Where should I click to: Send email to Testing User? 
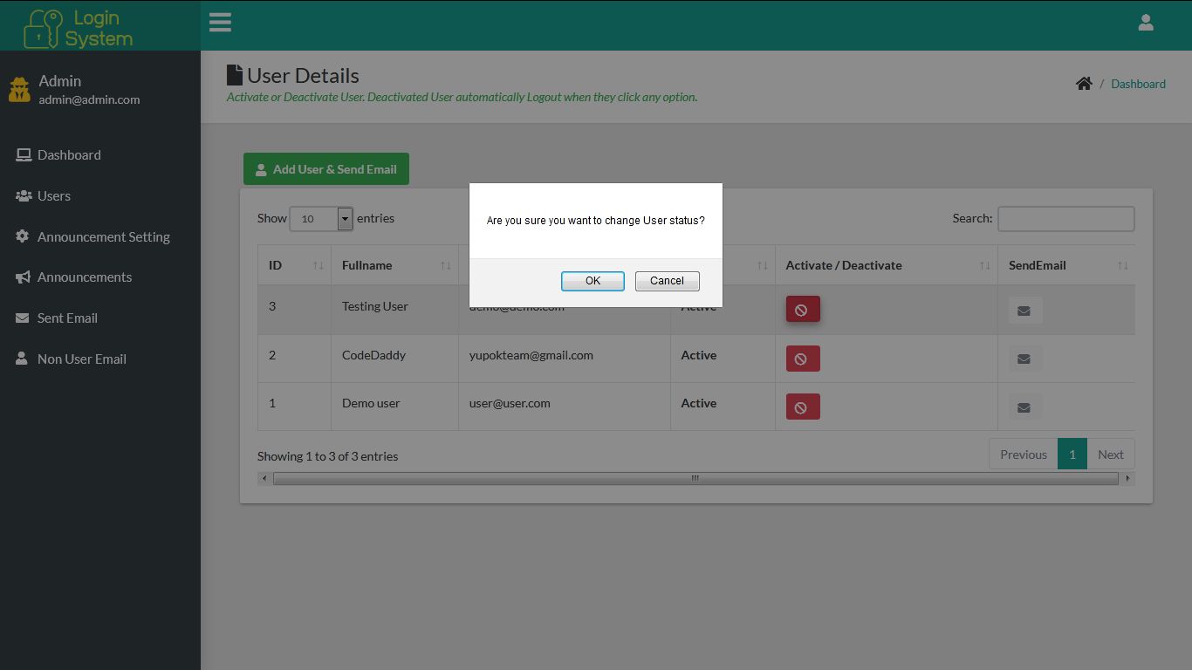point(1024,311)
